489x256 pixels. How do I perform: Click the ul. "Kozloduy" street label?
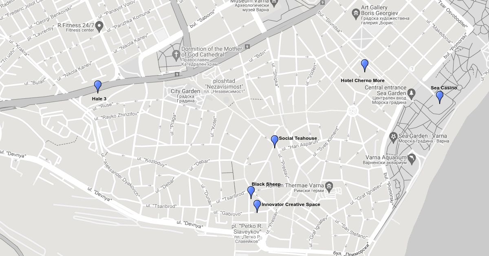(x=152, y=162)
